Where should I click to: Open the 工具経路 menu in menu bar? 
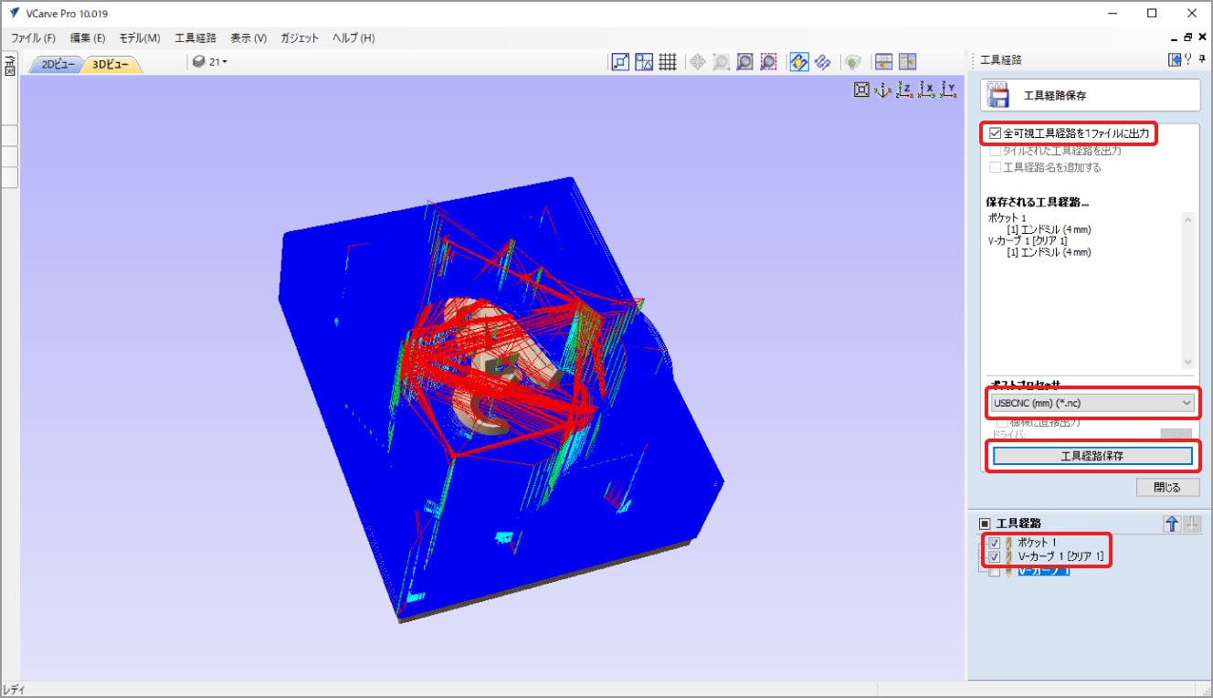195,38
